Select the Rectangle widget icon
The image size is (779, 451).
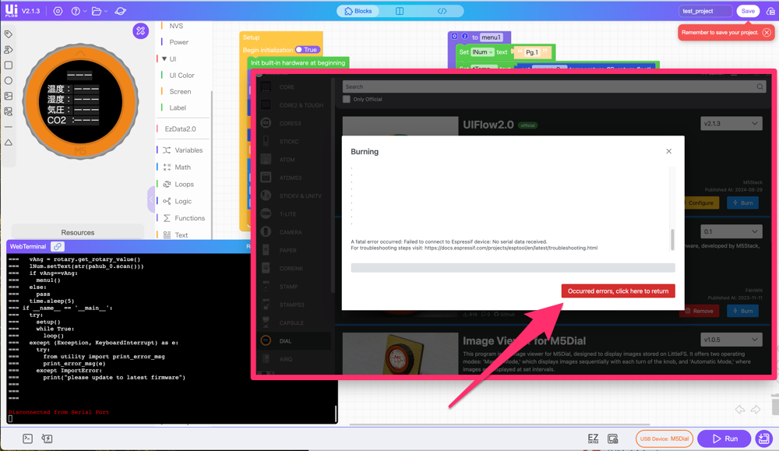9,65
